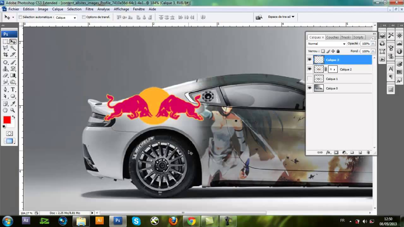Switch to the Scripts tab

point(358,37)
